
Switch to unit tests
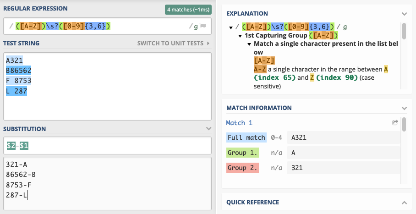coord(173,43)
